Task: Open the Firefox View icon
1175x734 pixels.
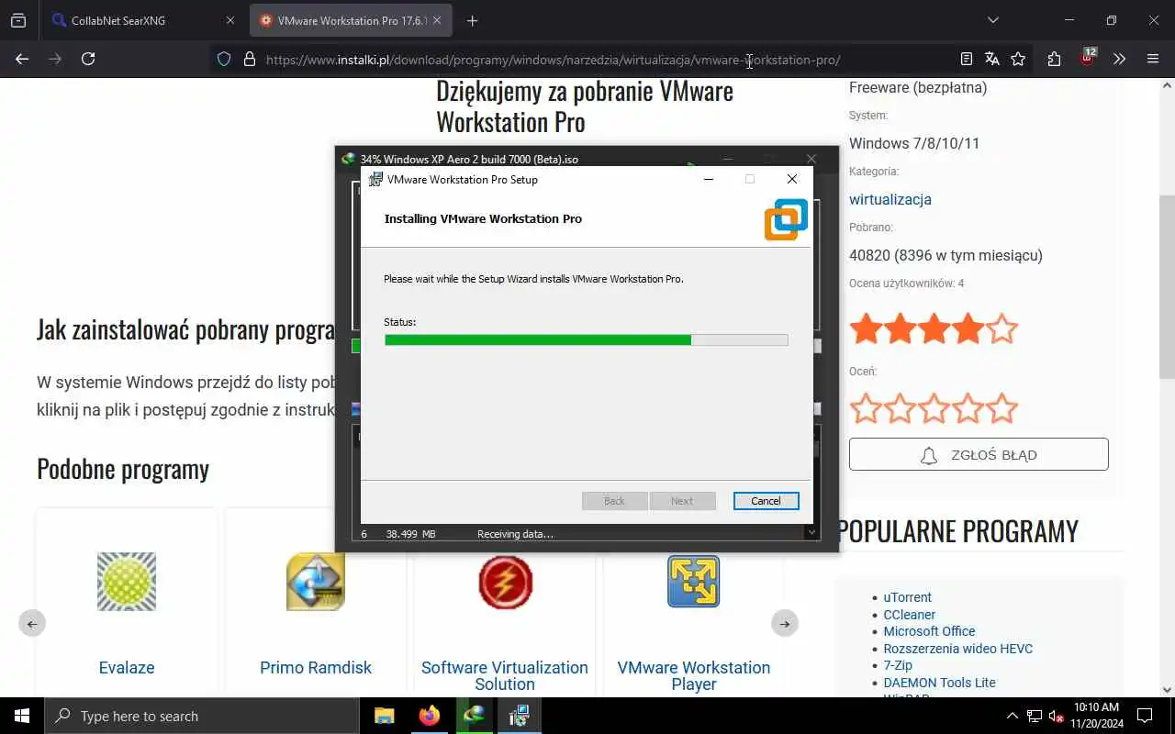Action: [x=18, y=20]
